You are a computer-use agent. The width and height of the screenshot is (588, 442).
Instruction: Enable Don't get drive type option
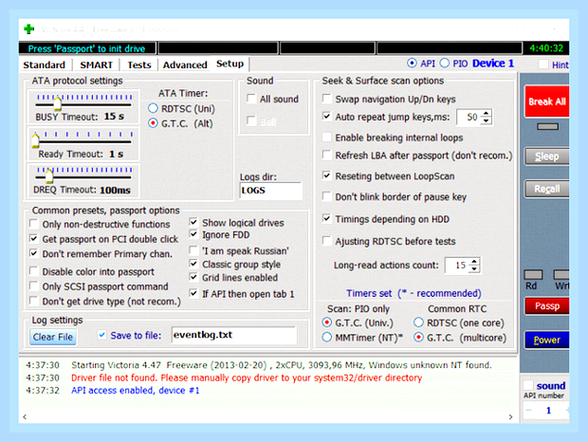(34, 301)
